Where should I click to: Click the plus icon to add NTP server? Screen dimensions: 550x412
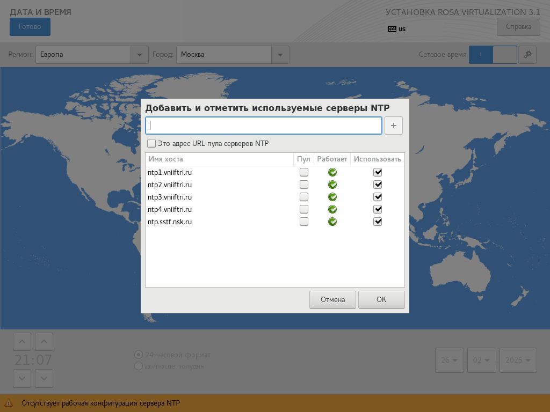tap(393, 126)
